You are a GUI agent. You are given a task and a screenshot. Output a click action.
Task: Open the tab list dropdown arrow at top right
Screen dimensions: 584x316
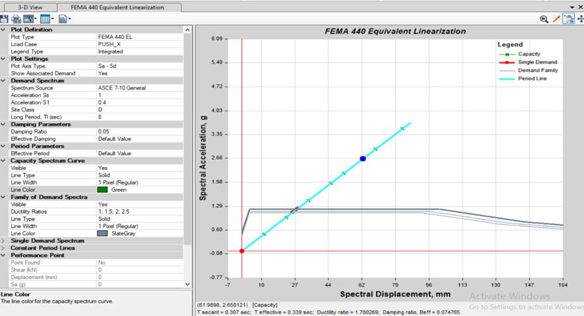point(572,7)
